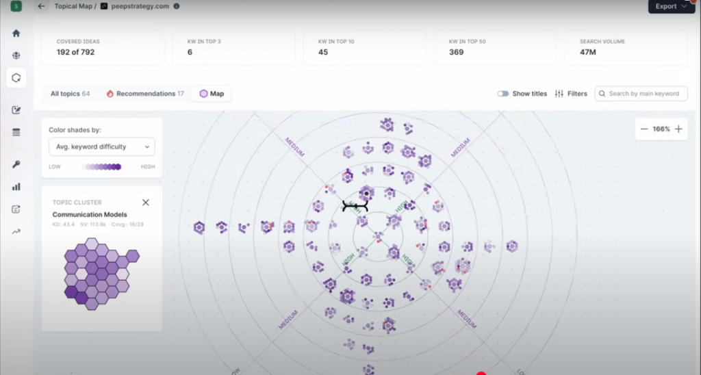Click the magnifier icon in search box
This screenshot has width=701, height=375.
(602, 94)
